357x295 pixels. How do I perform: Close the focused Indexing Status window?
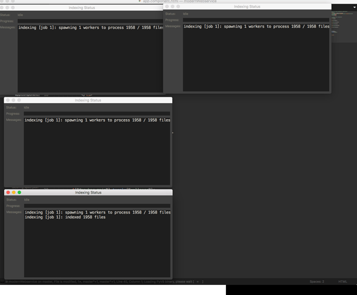click(x=8, y=192)
